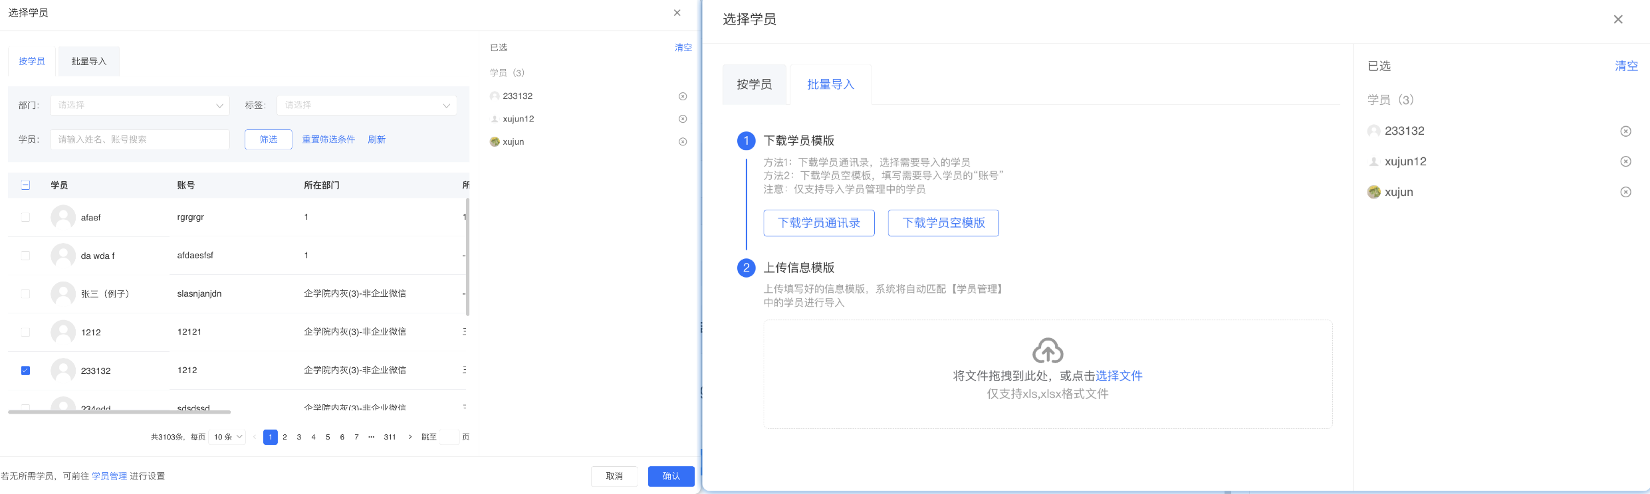Click 取消 button in left dialog
The height and width of the screenshot is (494, 1650).
tap(614, 476)
